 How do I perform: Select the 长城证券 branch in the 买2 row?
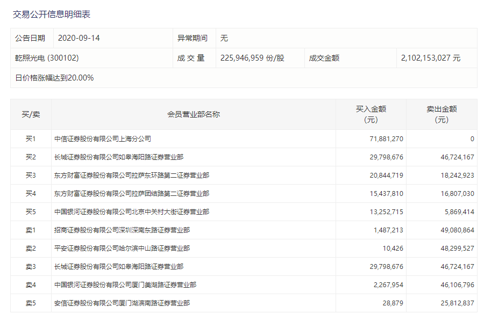tap(119, 157)
